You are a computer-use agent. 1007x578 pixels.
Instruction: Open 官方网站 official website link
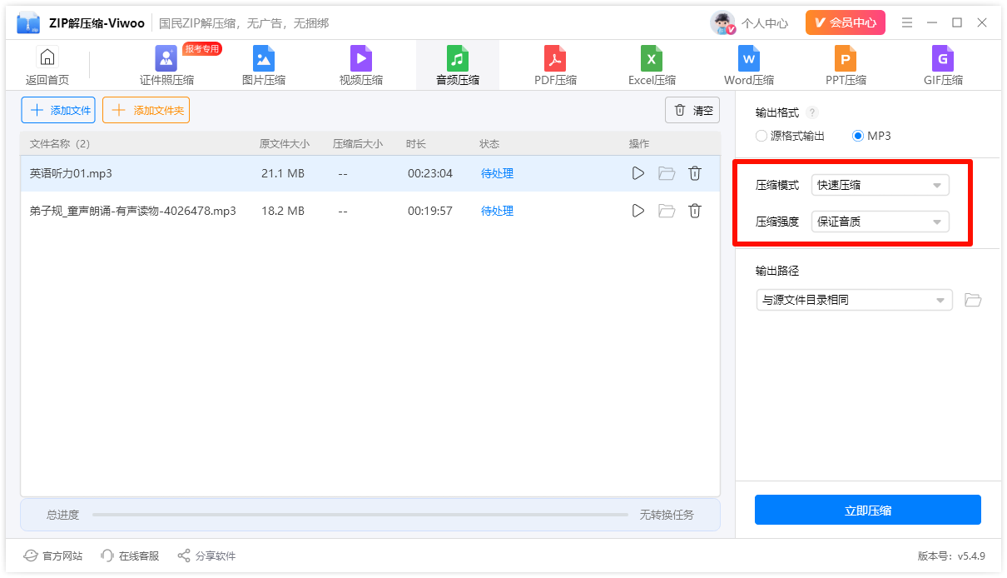coord(53,556)
